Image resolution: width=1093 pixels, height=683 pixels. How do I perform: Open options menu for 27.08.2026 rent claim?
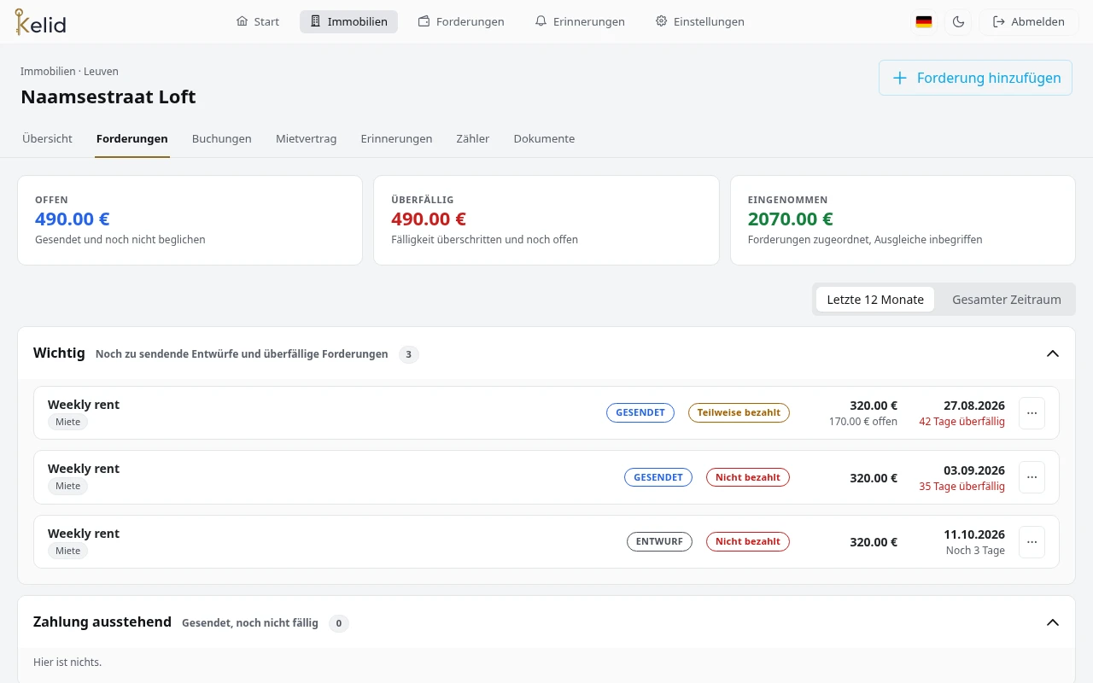click(x=1032, y=413)
